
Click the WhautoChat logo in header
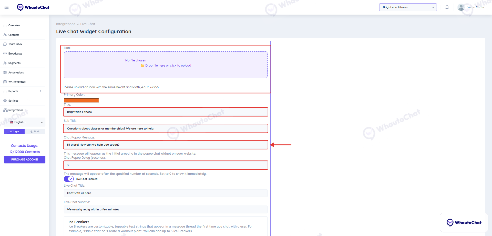(33, 7)
